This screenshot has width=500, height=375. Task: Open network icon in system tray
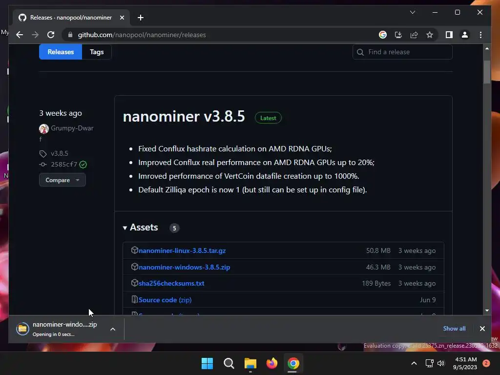click(429, 363)
